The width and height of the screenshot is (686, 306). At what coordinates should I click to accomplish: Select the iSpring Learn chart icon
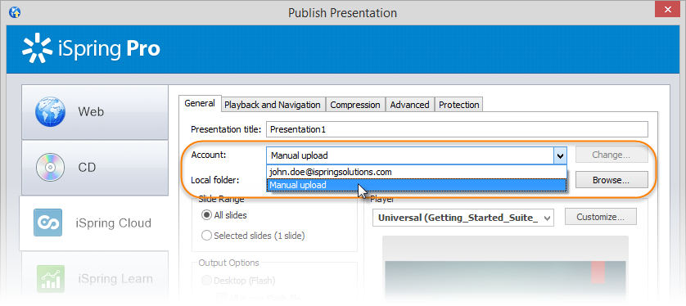tap(50, 278)
